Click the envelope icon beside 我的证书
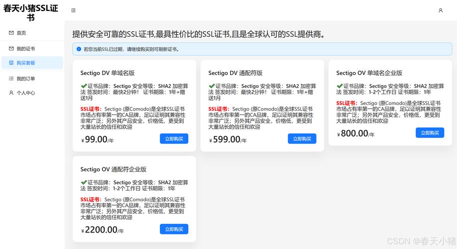This screenshot has width=457, height=249. pos(11,48)
